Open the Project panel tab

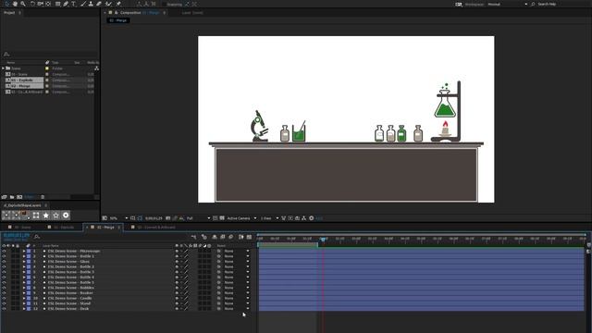[9, 12]
